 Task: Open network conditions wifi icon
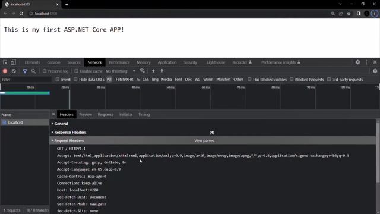point(142,71)
